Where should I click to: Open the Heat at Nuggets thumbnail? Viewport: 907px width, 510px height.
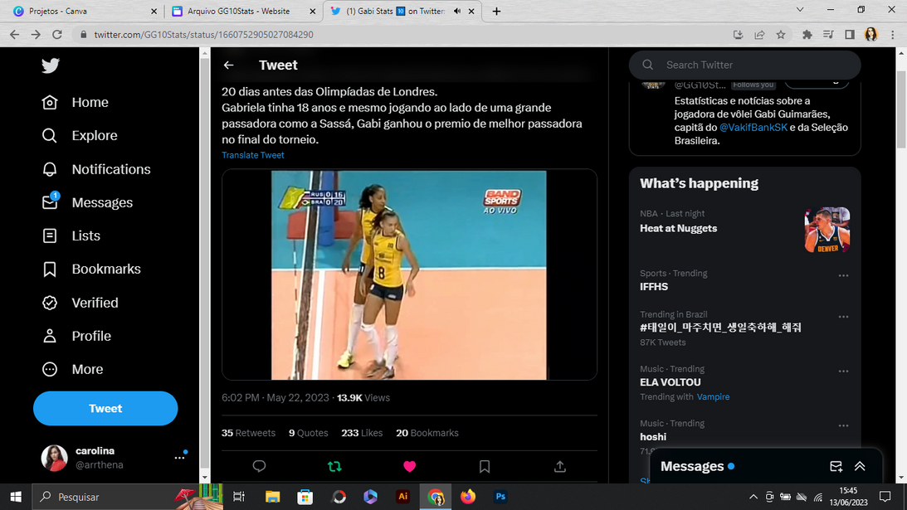(x=827, y=230)
